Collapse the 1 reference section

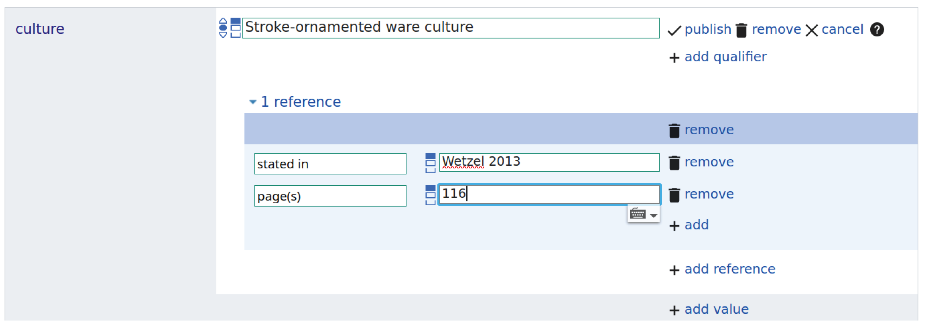click(253, 102)
